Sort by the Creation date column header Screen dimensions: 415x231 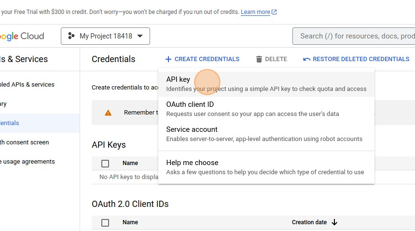309,222
